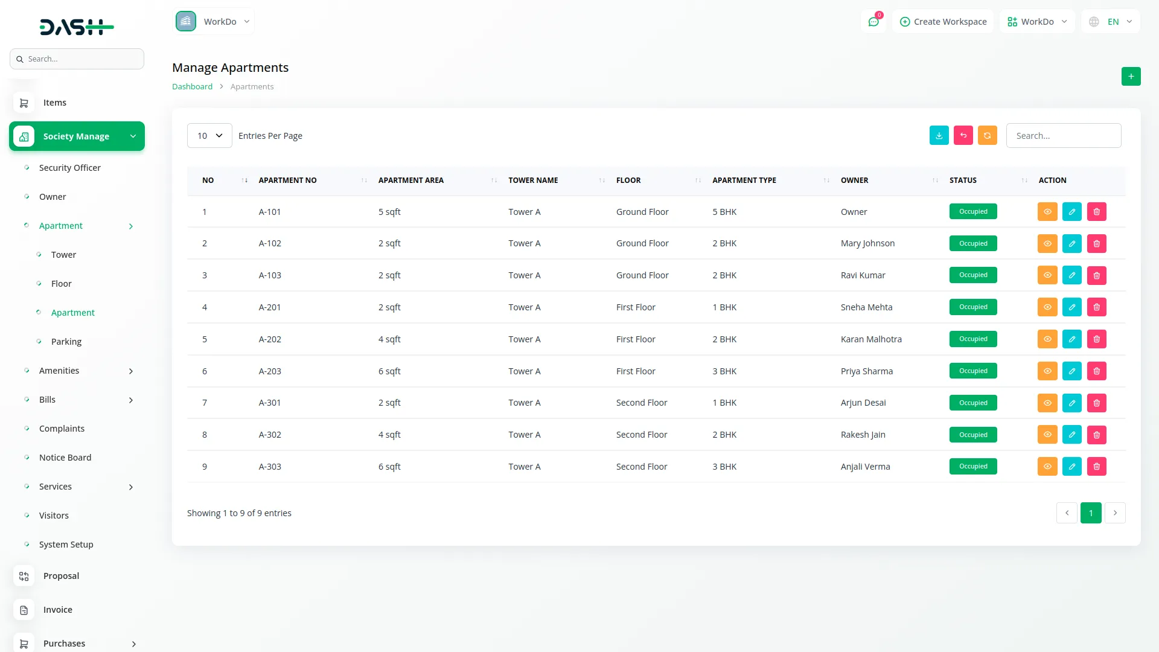View apartment A-101 details with eye icon

coord(1047,212)
